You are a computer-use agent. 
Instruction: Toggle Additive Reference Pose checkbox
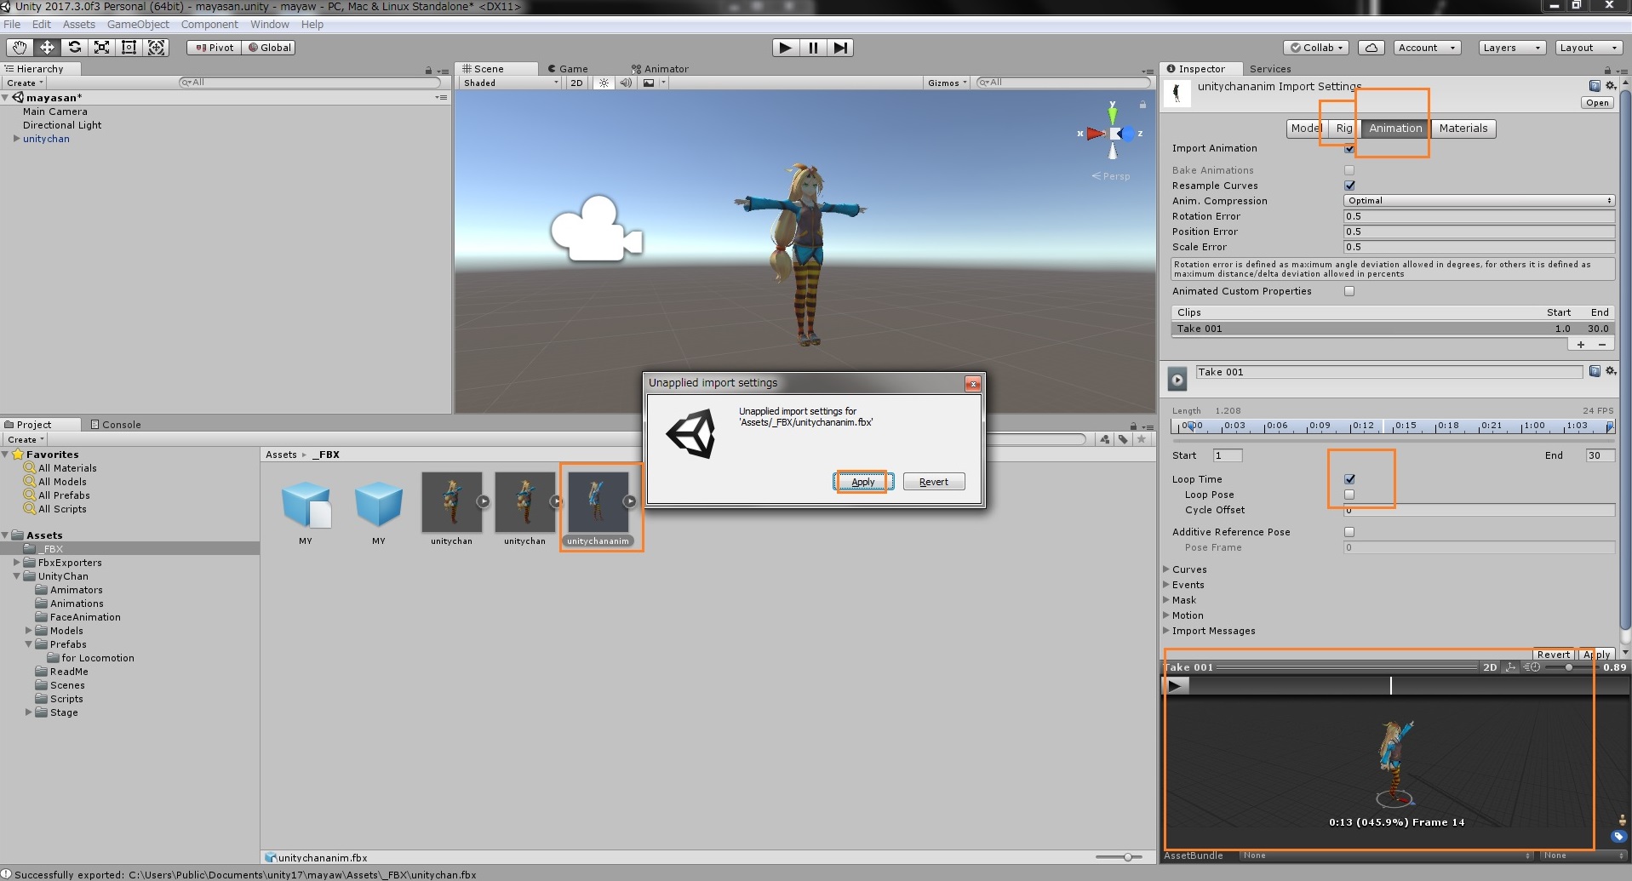[1349, 532]
